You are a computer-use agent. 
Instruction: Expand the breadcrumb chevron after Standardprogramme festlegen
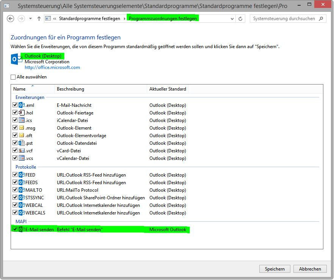pyautogui.click(x=124, y=19)
